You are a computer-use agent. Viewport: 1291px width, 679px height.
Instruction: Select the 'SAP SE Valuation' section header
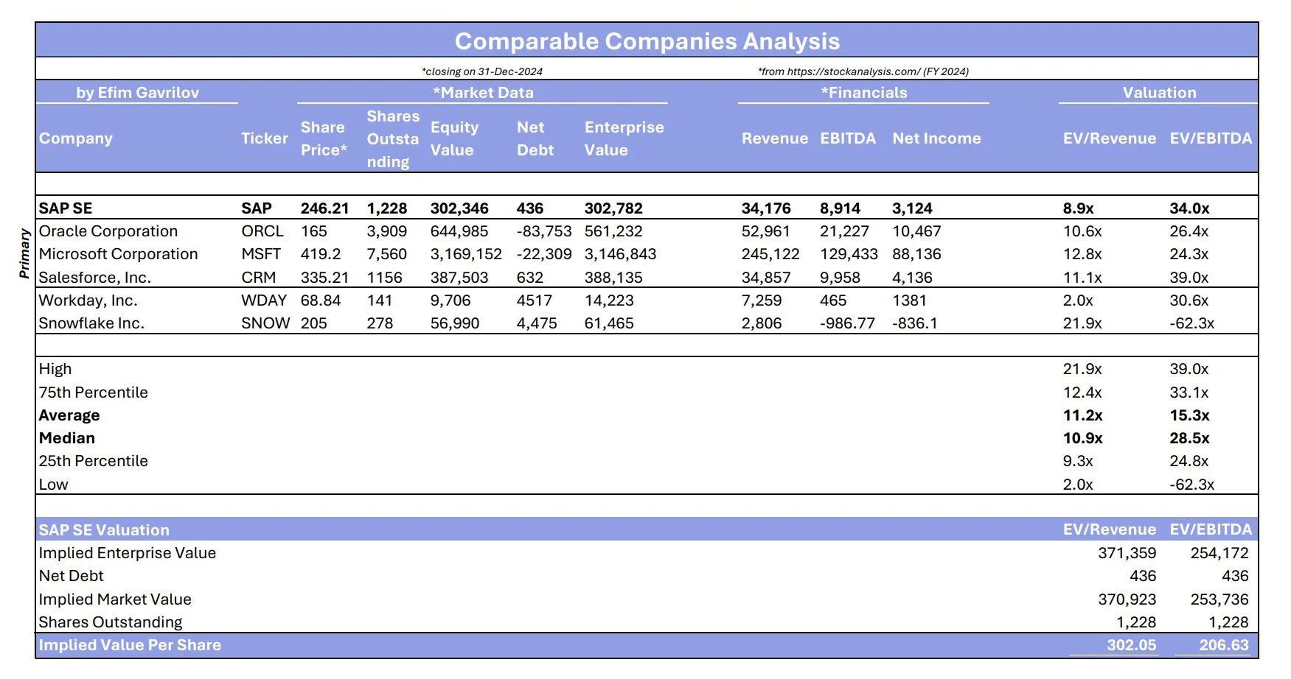pos(104,530)
